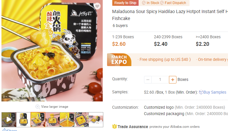The image size is (228, 131).
Task: Click the quantity input field
Action: tap(160, 80)
